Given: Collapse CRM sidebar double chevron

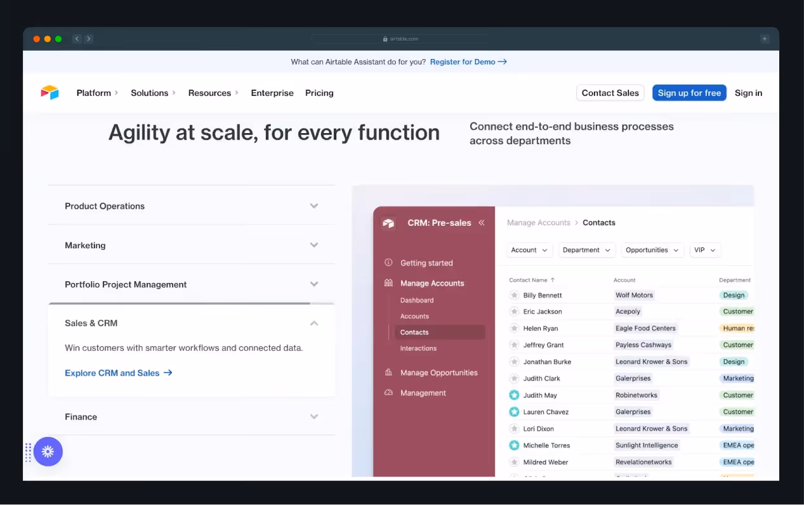Looking at the screenshot, I should click(482, 223).
